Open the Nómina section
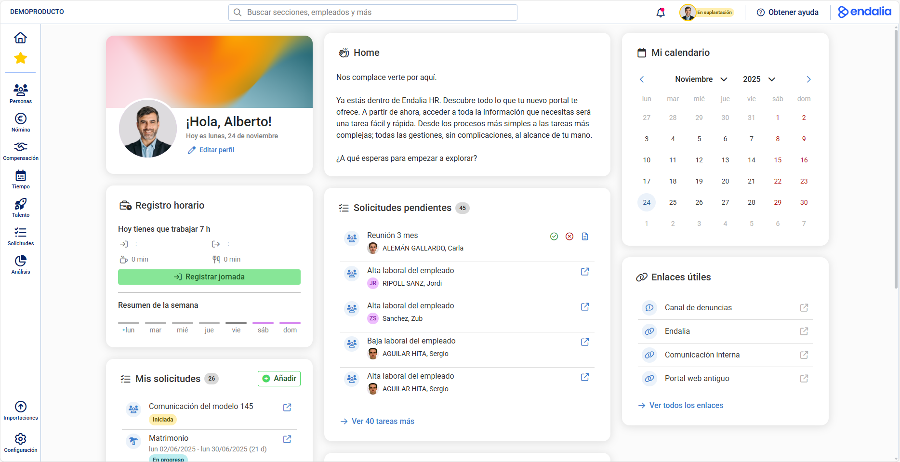 (x=20, y=122)
